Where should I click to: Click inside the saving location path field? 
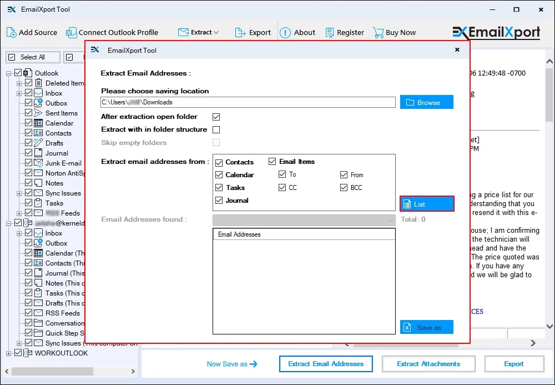pyautogui.click(x=244, y=102)
